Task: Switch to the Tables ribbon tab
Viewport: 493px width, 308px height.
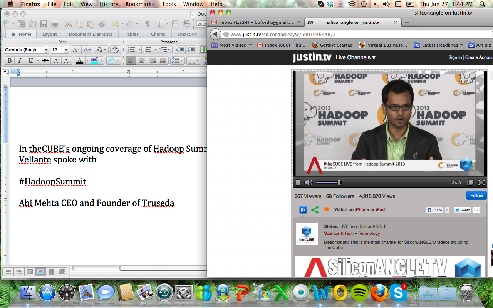Action: click(131, 34)
